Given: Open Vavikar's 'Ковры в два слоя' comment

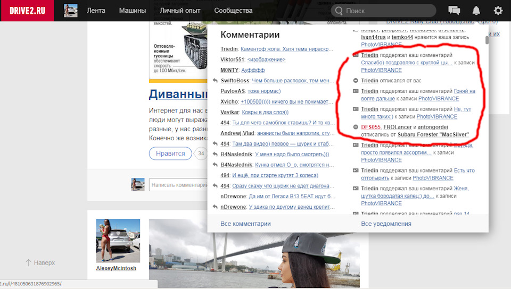Looking at the screenshot, I should [265, 112].
